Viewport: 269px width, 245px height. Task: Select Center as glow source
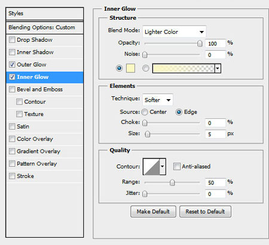[x=145, y=112]
